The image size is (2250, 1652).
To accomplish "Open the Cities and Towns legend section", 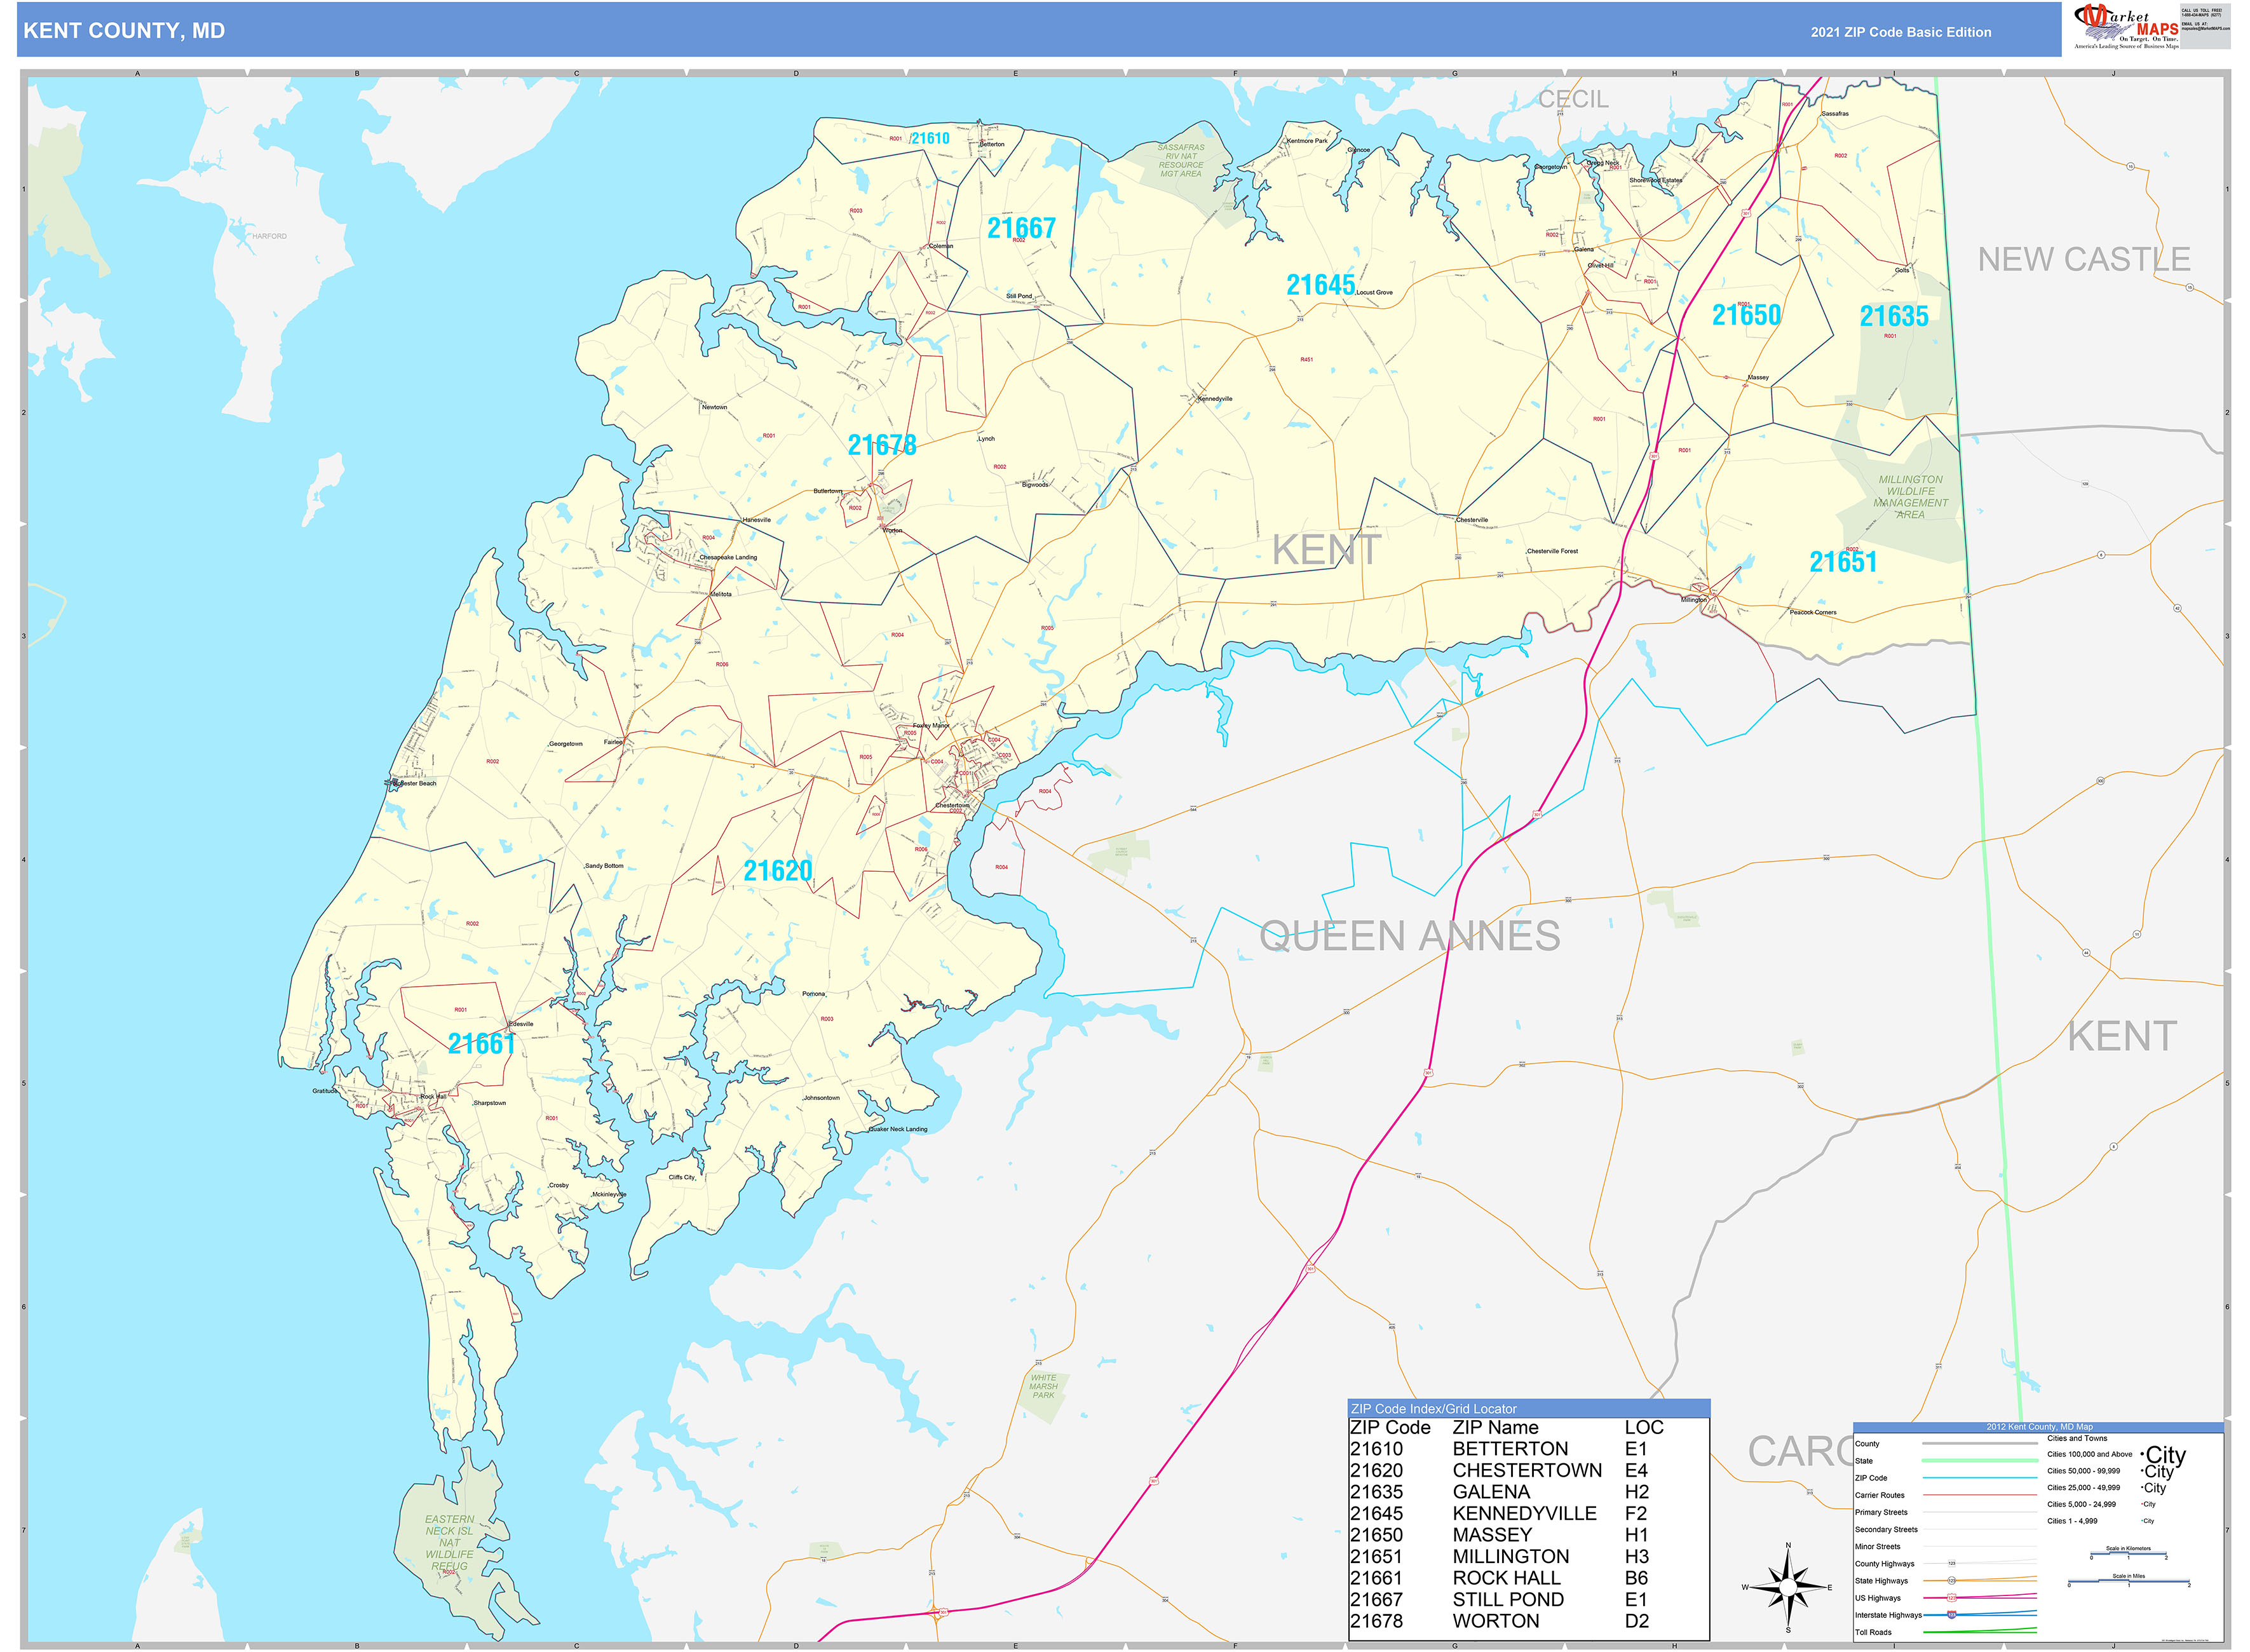I will (x=2077, y=1438).
